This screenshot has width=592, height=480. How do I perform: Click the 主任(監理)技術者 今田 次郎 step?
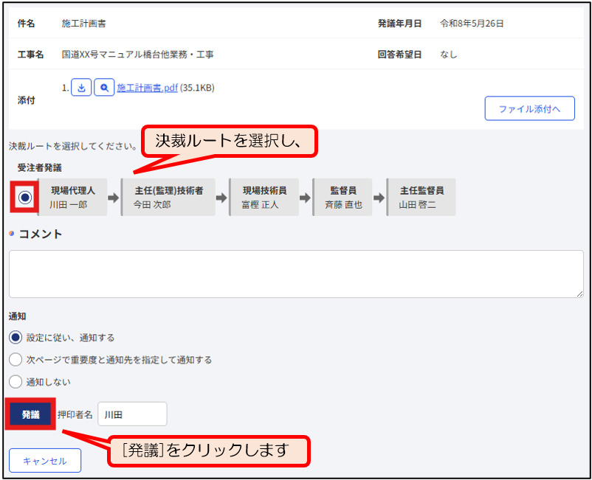tap(168, 197)
